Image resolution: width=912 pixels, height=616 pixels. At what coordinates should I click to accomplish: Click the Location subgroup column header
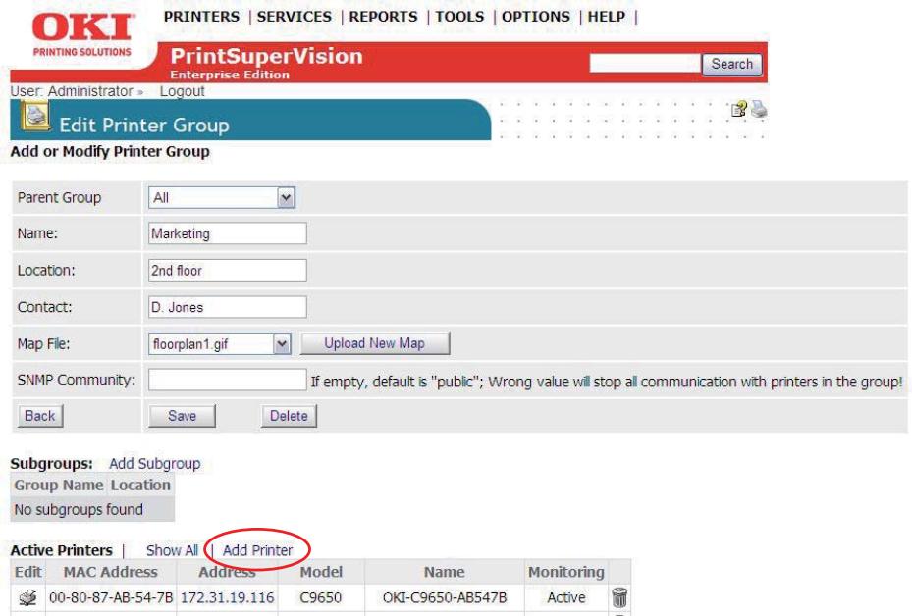pyautogui.click(x=140, y=486)
